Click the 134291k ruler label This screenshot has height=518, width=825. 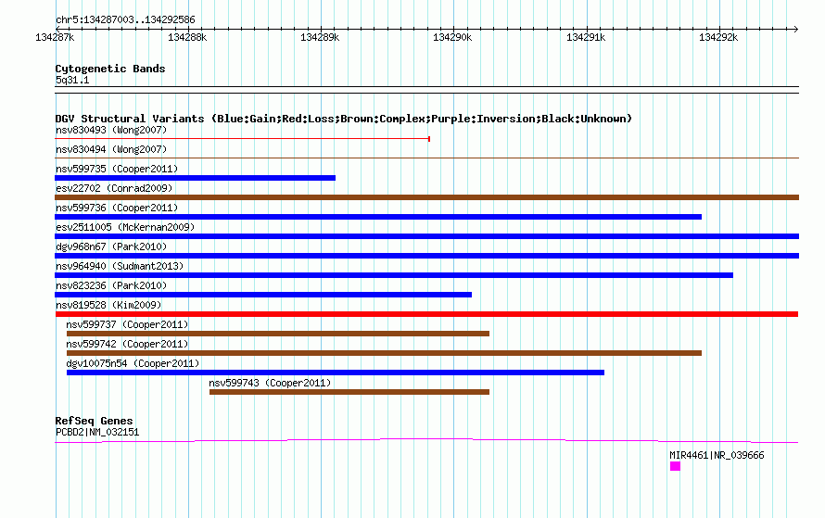pyautogui.click(x=586, y=37)
